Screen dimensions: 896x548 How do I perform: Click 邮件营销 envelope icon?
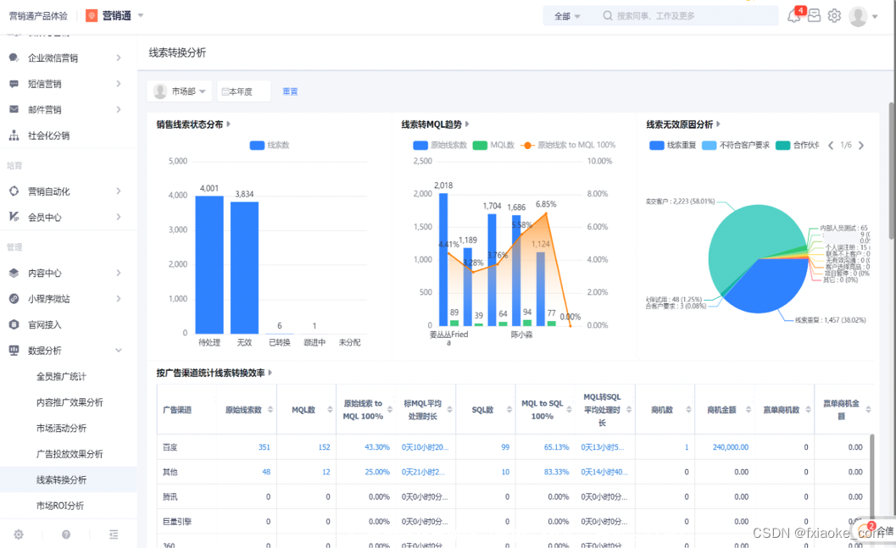pyautogui.click(x=14, y=109)
